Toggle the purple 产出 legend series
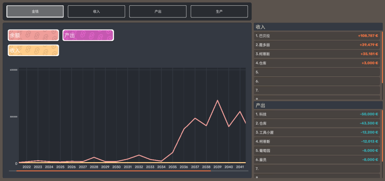This screenshot has height=181, width=385. [88, 35]
